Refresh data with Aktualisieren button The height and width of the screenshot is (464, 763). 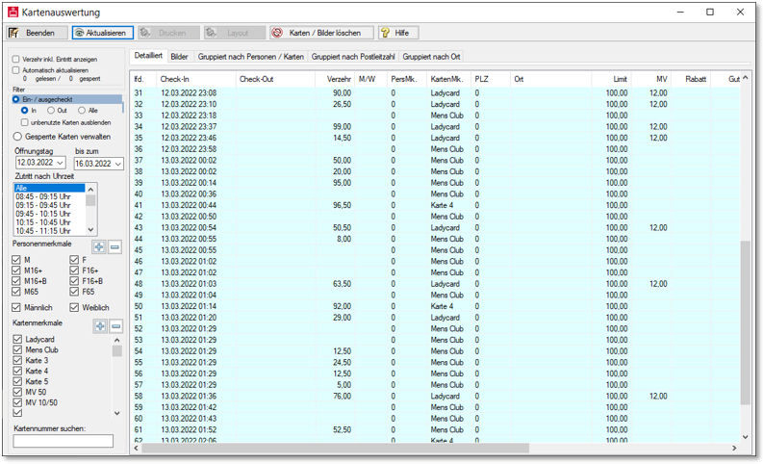point(103,33)
